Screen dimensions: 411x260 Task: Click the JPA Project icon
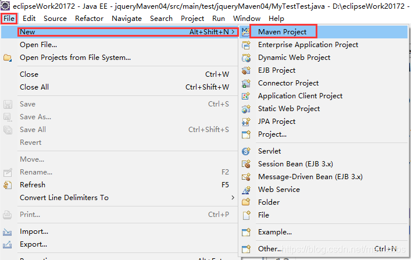(x=246, y=122)
